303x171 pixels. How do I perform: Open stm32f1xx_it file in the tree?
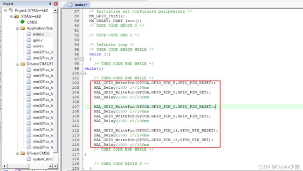click(x=43, y=52)
